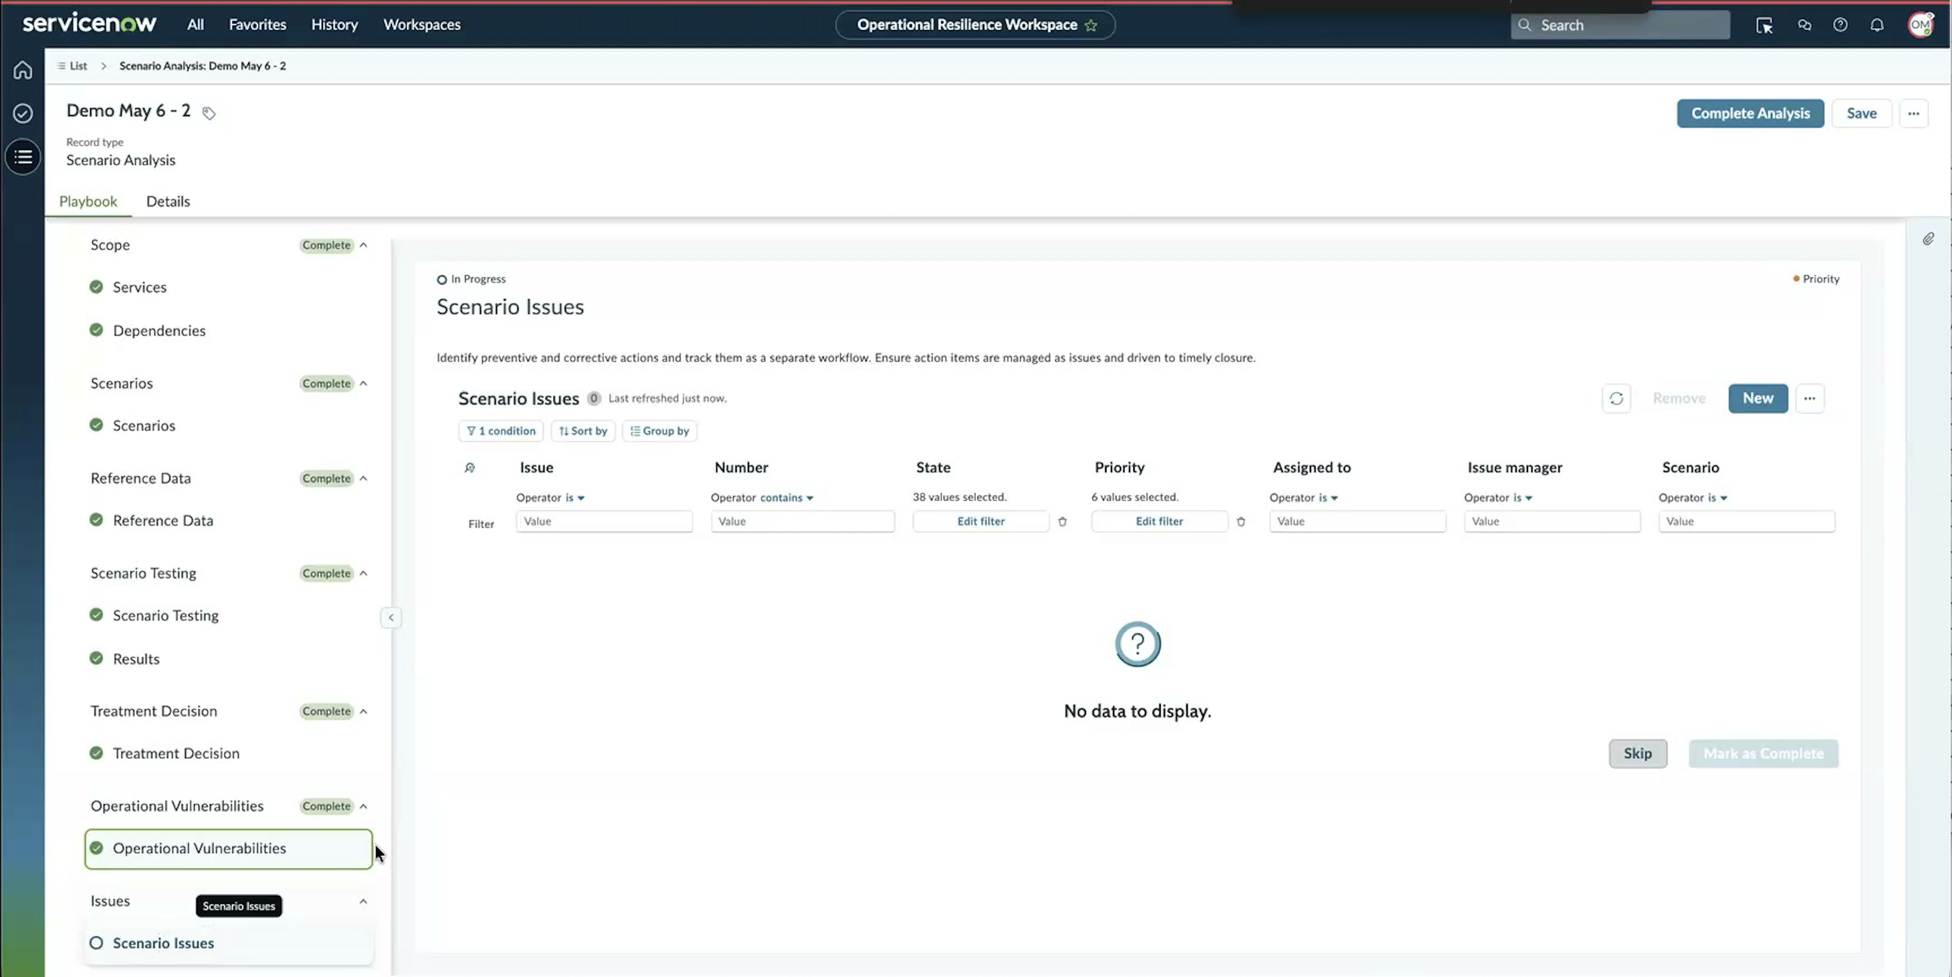1952x977 pixels.
Task: Click the Save button
Action: (x=1861, y=114)
